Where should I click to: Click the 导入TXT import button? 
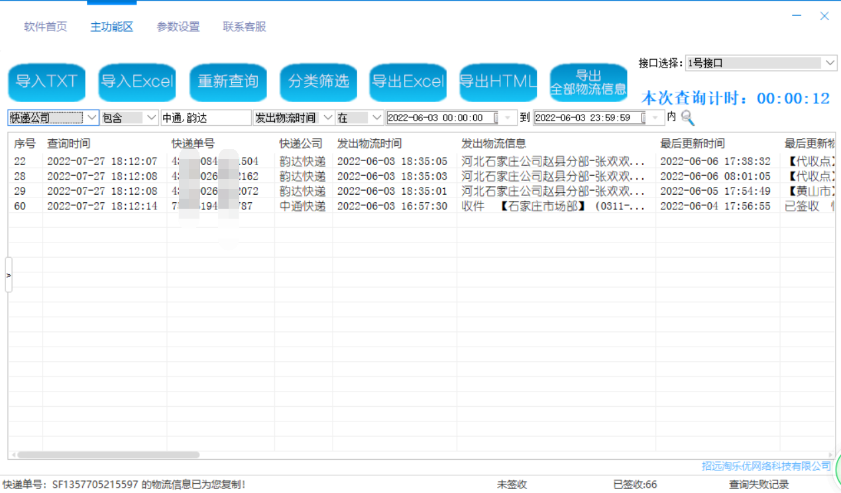[x=47, y=82]
